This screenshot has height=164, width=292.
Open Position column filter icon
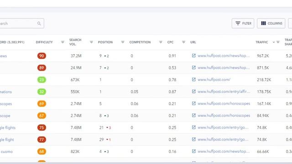click(123, 42)
